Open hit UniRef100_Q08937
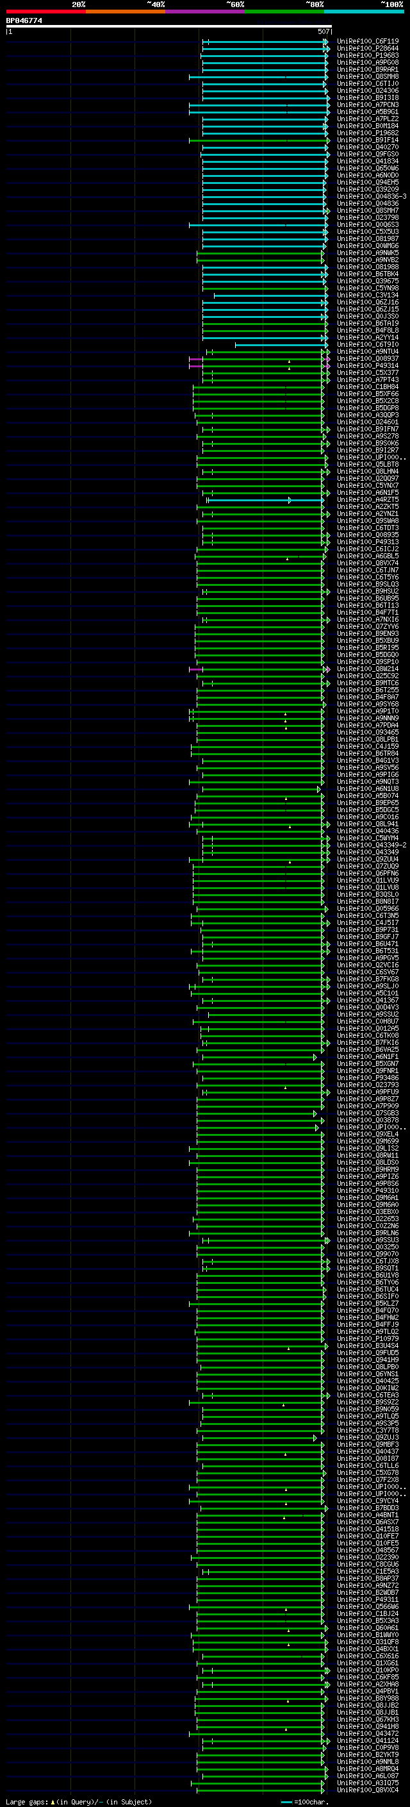This screenshot has height=1807, width=410. click(368, 358)
